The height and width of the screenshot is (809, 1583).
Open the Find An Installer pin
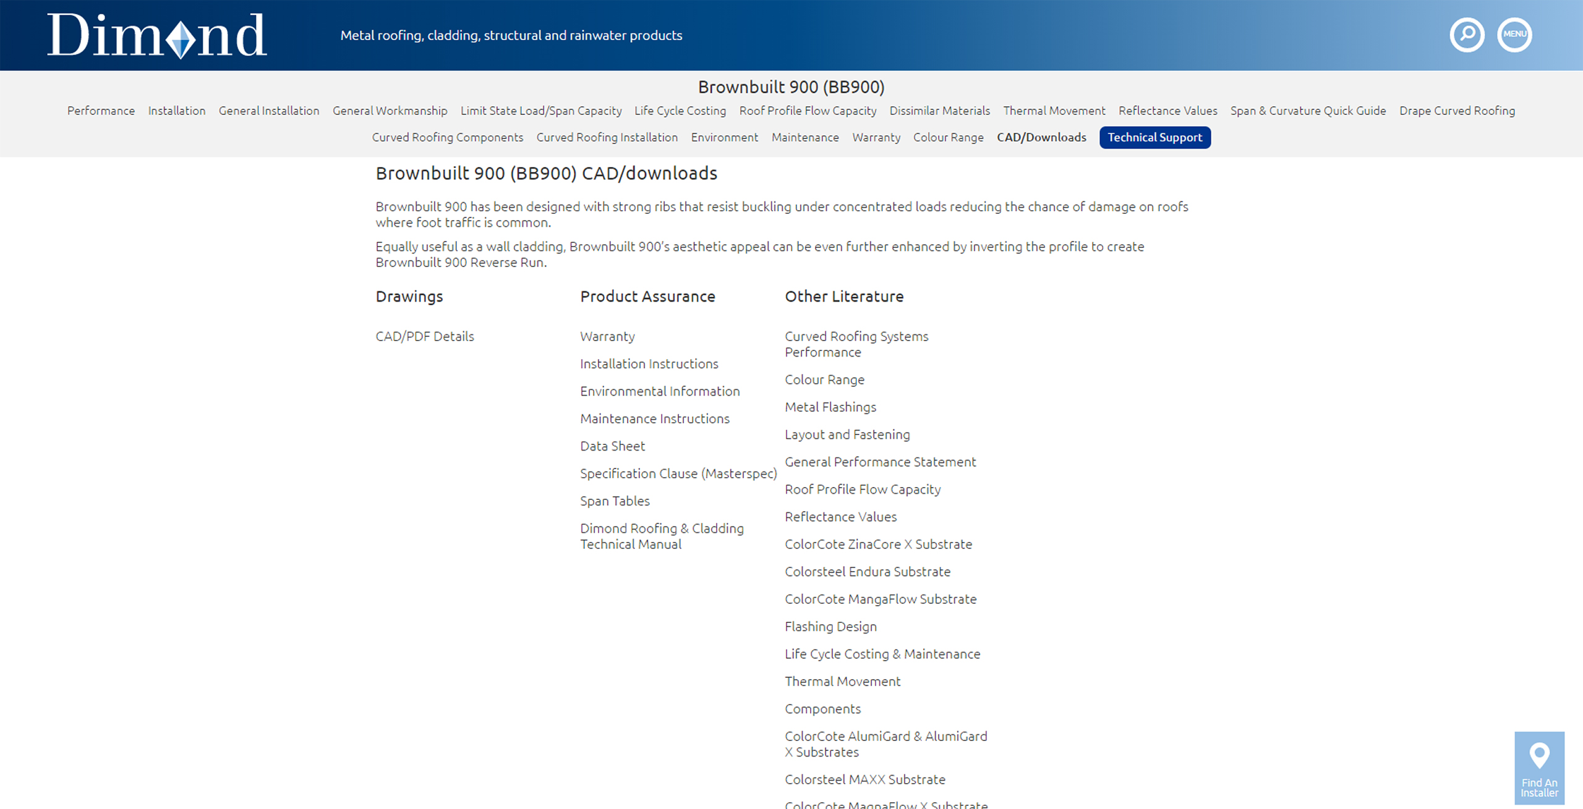coord(1539,768)
